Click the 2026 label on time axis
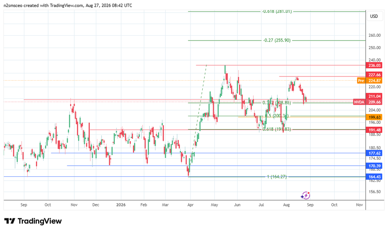This screenshot has height=232, width=388. pyautogui.click(x=121, y=205)
